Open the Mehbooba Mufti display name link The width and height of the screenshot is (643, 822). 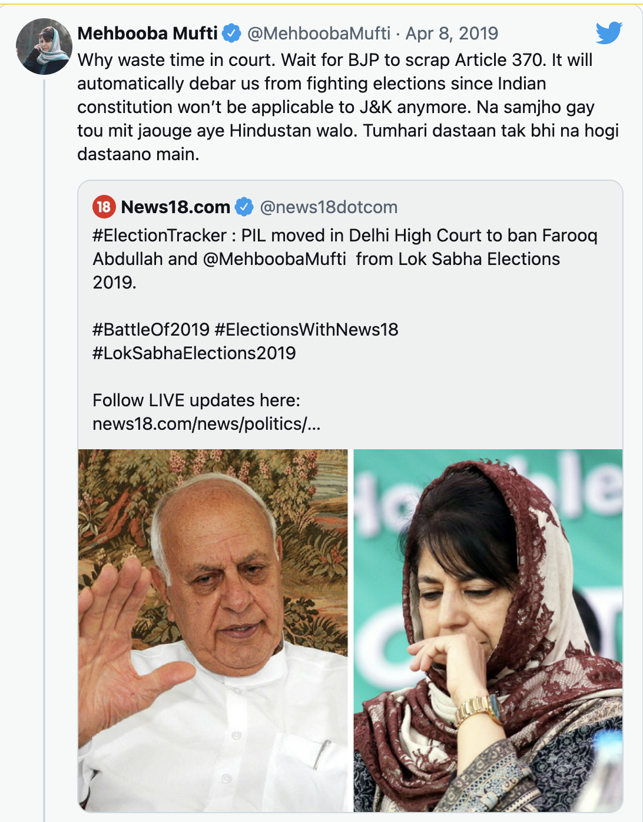coord(147,34)
